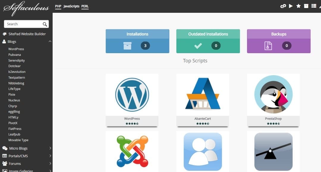
Task: Click the PrestaShop star rating
Action: coord(273,124)
